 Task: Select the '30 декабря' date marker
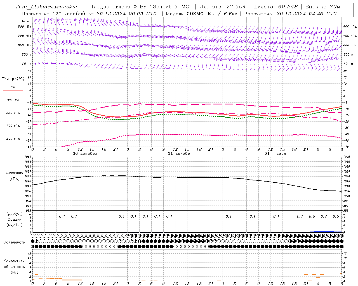tap(85, 154)
